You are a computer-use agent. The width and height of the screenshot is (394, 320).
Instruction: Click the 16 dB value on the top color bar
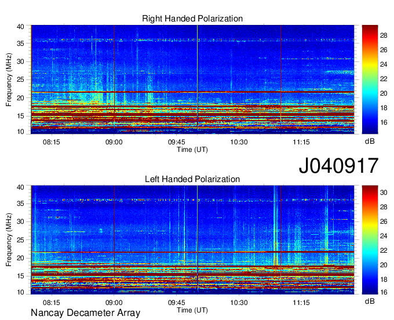(384, 122)
